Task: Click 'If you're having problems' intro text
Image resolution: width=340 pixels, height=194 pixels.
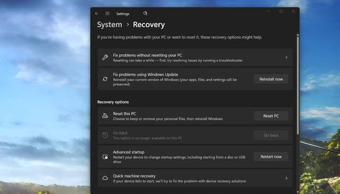Action: click(x=180, y=37)
